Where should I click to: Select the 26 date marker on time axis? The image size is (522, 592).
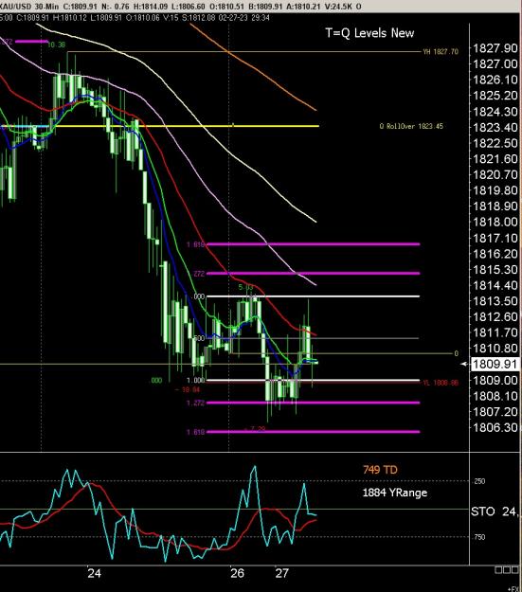click(x=237, y=573)
